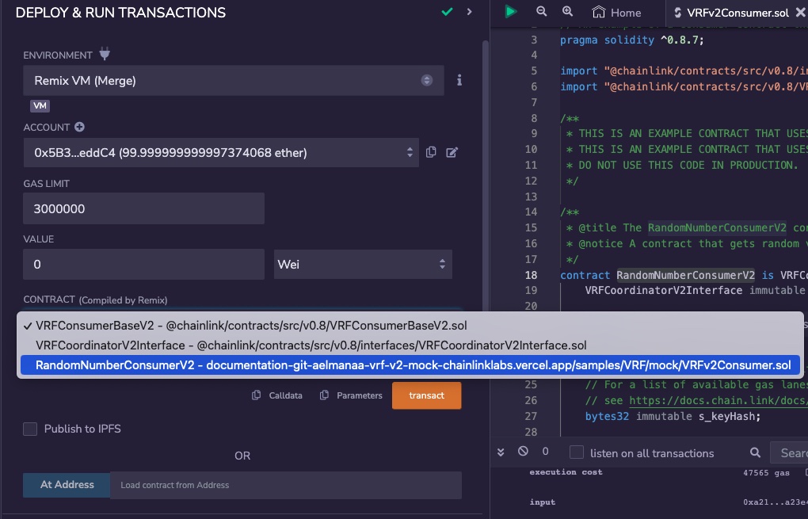The image size is (808, 519).
Task: Open environment info icon
Action: tap(459, 80)
